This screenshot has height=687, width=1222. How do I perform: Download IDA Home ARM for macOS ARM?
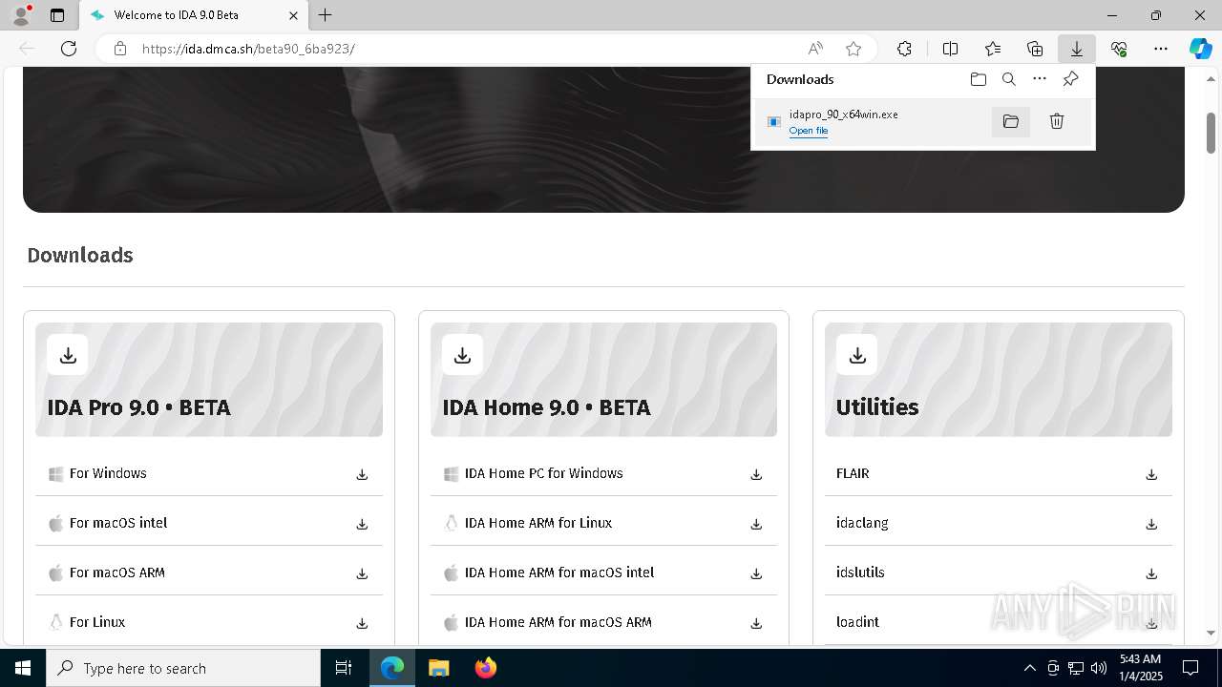(x=756, y=623)
